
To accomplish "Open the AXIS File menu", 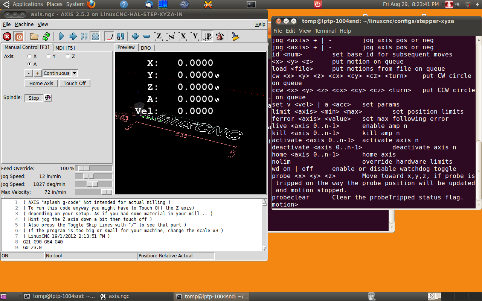I will (x=7, y=24).
